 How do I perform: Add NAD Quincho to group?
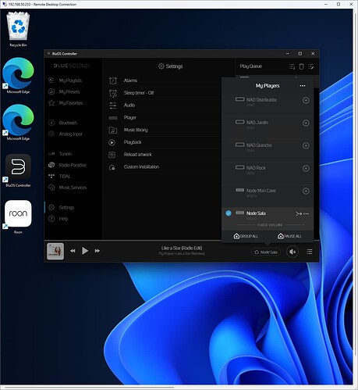click(306, 145)
